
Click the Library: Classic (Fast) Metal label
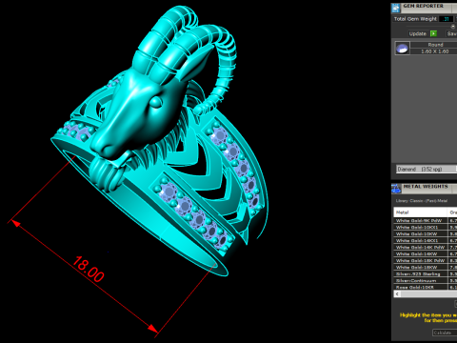click(x=422, y=201)
